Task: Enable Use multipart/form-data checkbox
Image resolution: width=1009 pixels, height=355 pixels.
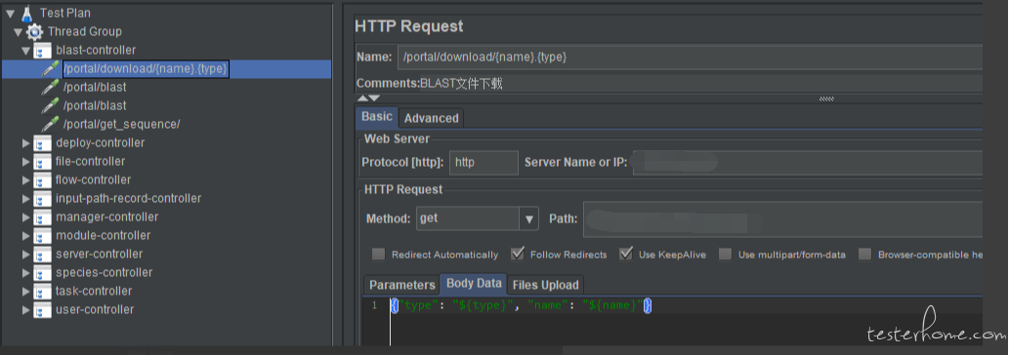Action: (x=725, y=255)
